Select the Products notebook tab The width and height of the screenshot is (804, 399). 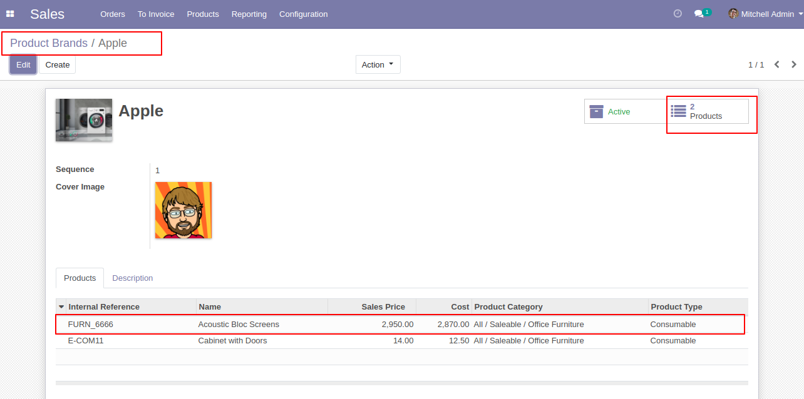pyautogui.click(x=80, y=278)
